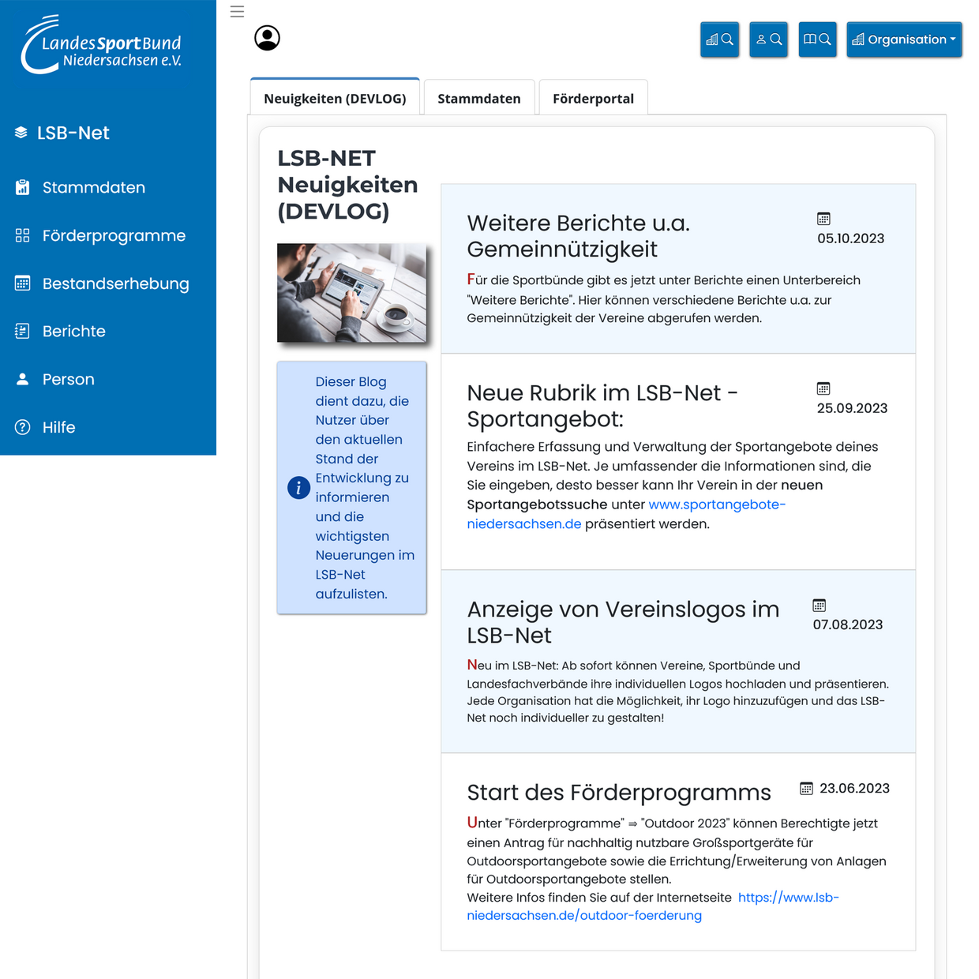Screen dimensions: 979x979
Task: Click the date 25.09.2023
Action: (x=852, y=408)
